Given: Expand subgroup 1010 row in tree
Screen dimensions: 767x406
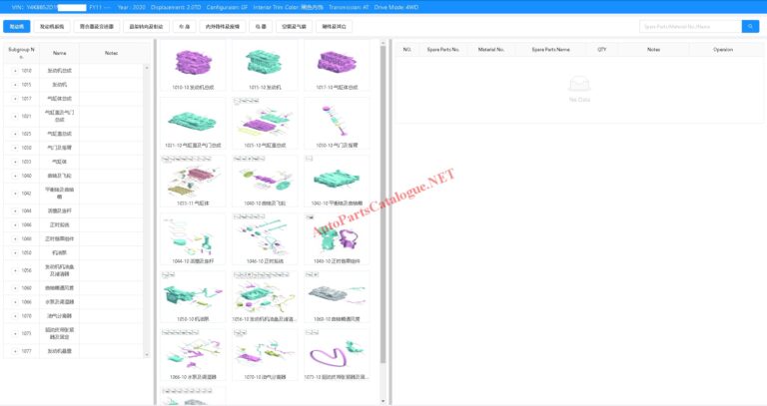Looking at the screenshot, I should click(x=15, y=71).
